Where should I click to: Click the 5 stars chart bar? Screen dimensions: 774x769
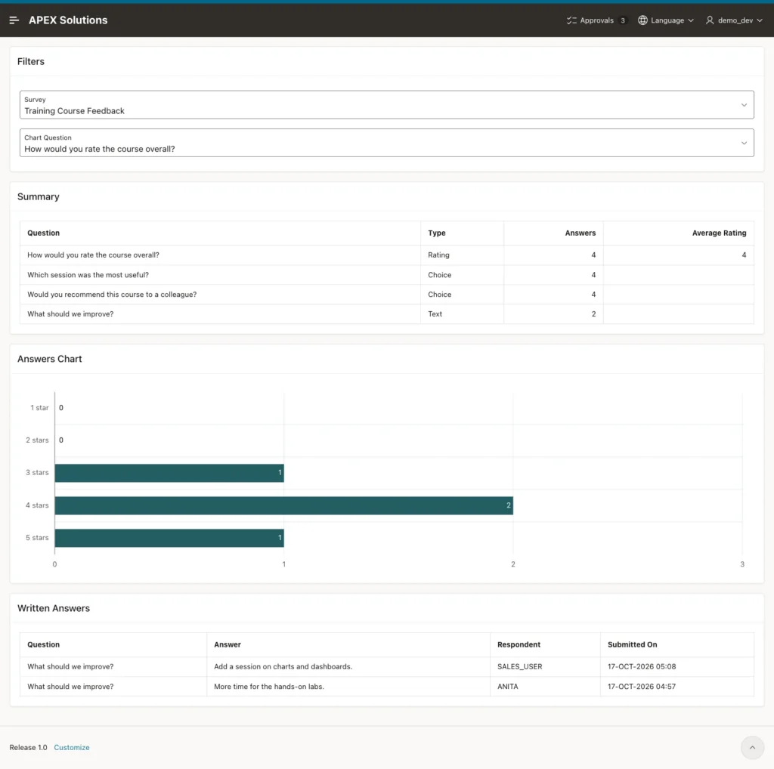(x=169, y=538)
